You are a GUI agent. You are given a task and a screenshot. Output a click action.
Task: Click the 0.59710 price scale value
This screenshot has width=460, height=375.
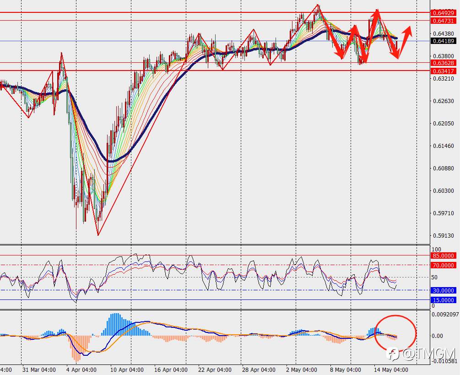coord(443,213)
